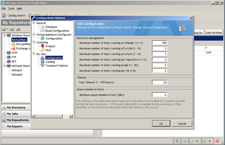Click Windows Share CIFS icon

point(9,35)
